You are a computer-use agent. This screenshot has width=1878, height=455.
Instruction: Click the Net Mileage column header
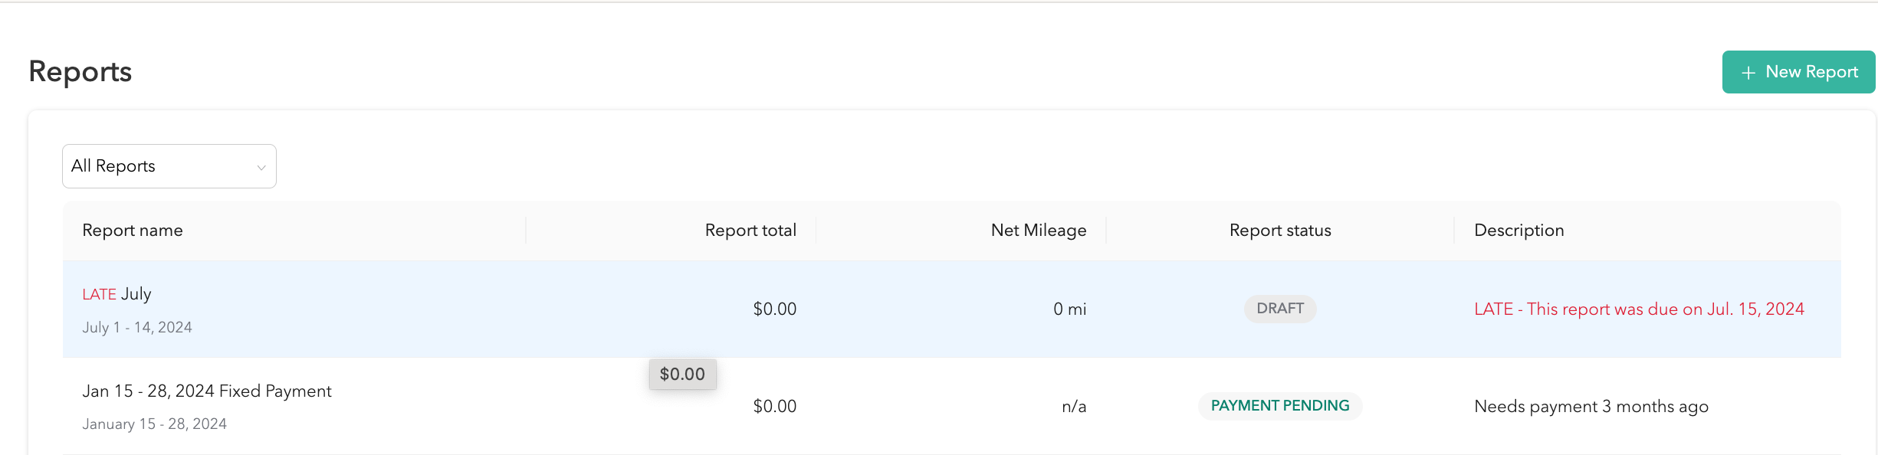point(1038,231)
